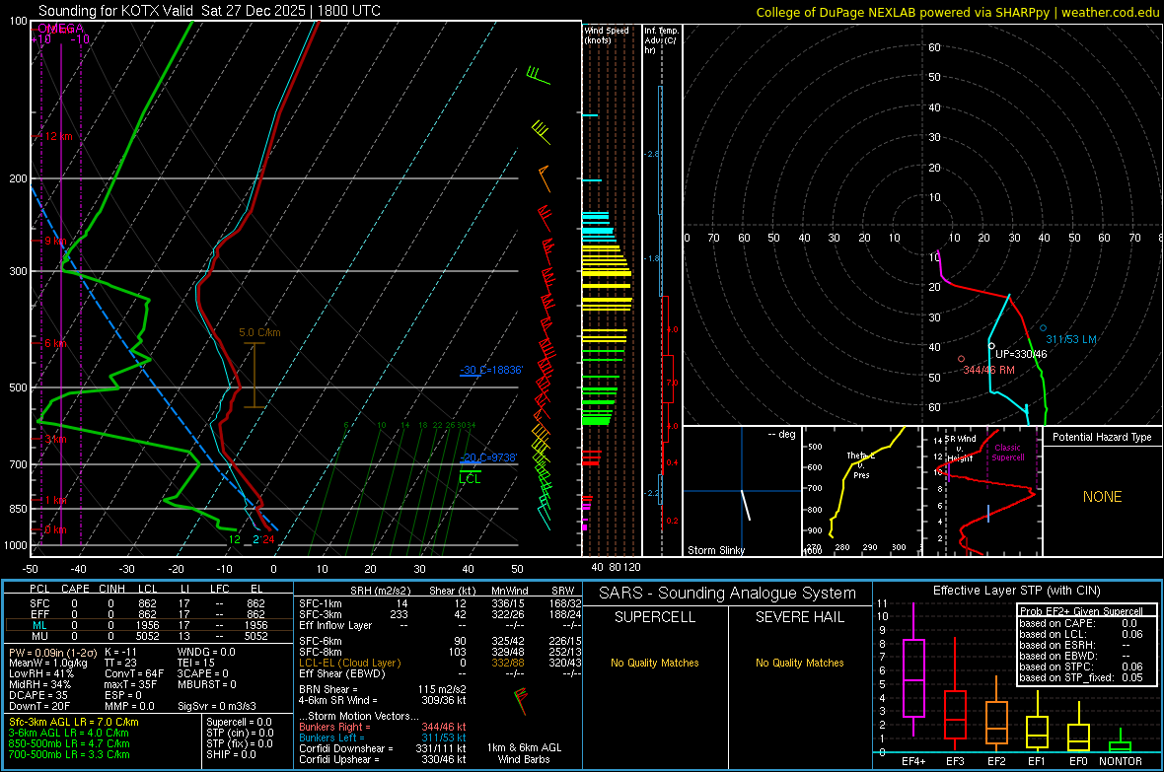Click the '-20 C=9738'' height label
The width and height of the screenshot is (1164, 772).
click(x=487, y=458)
